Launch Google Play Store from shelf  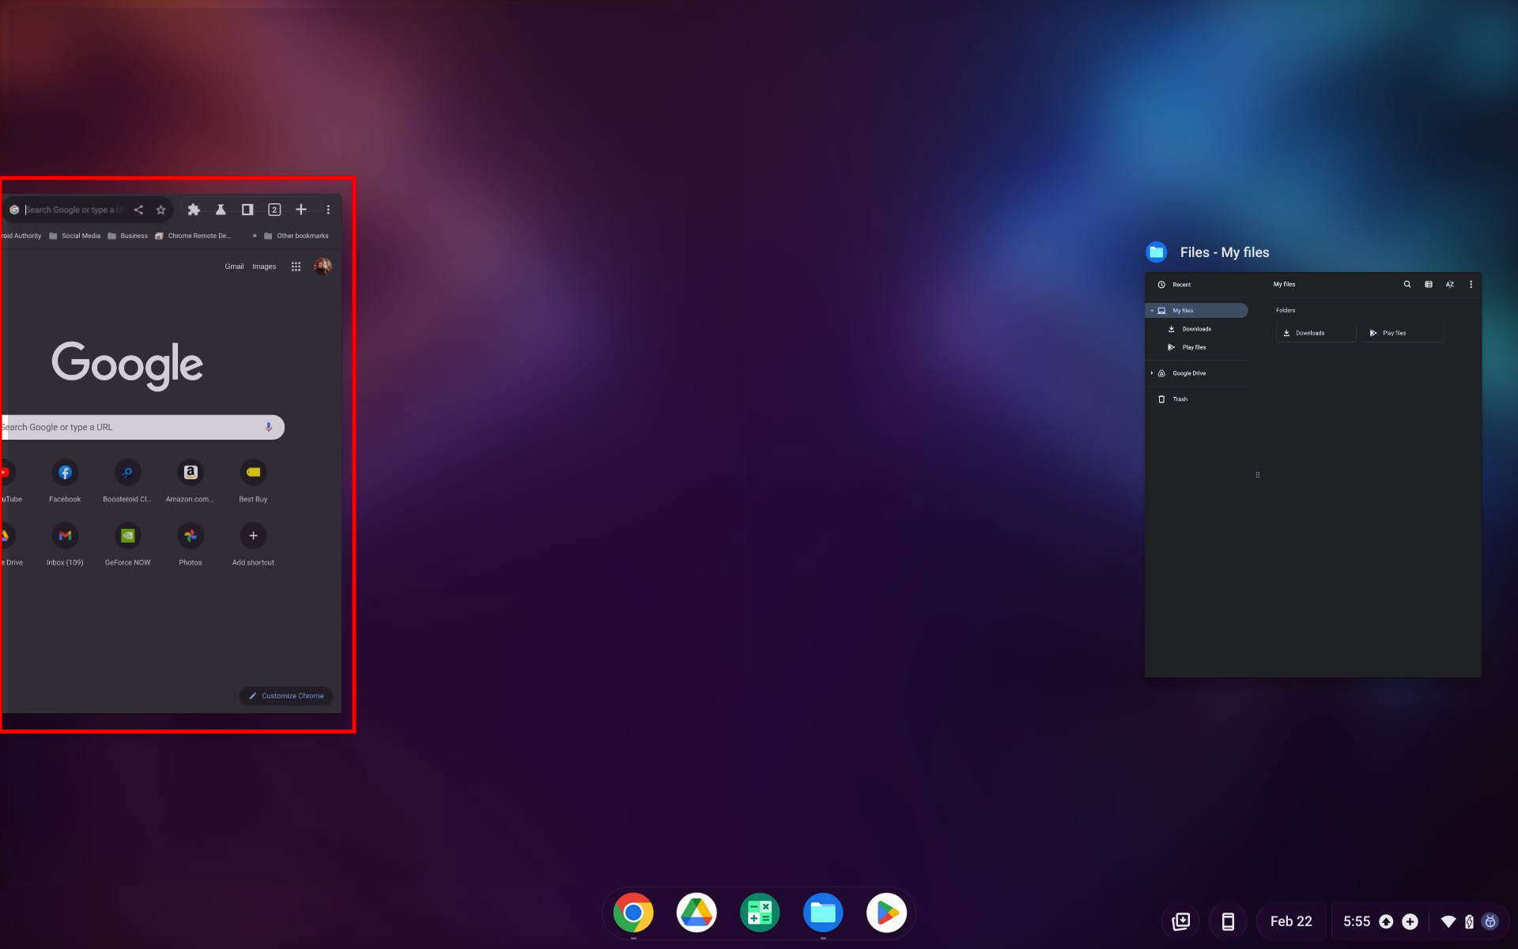tap(886, 913)
